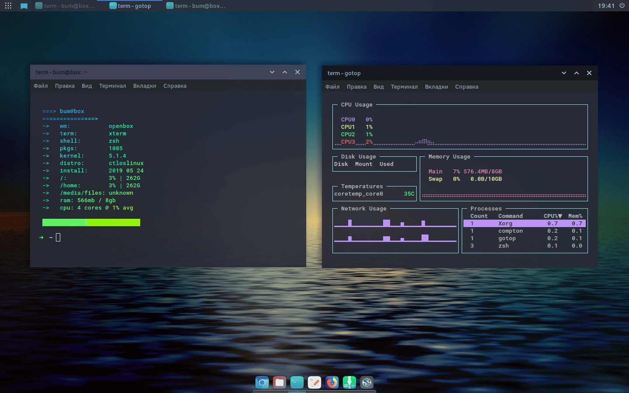Select the zsh process row
Image resolution: width=629 pixels, height=393 pixels.
524,246
